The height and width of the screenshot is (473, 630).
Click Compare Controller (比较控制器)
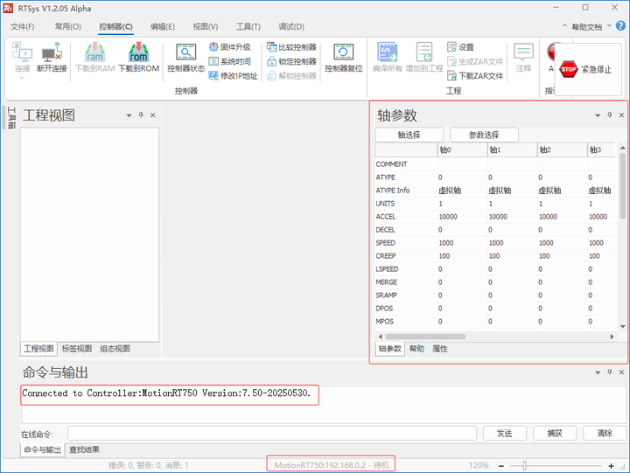[291, 47]
